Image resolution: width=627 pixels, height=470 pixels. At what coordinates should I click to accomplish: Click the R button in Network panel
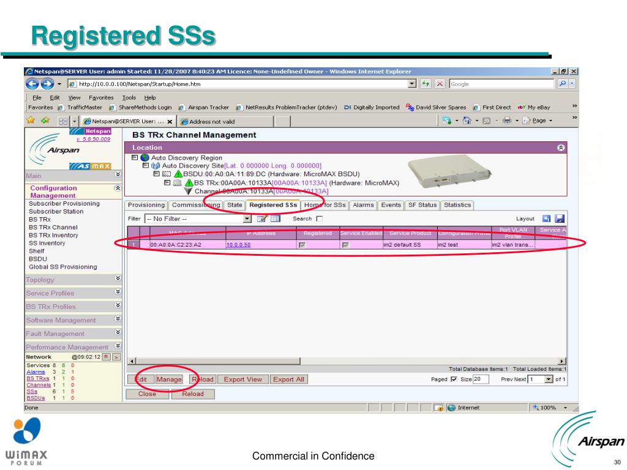[x=107, y=357]
